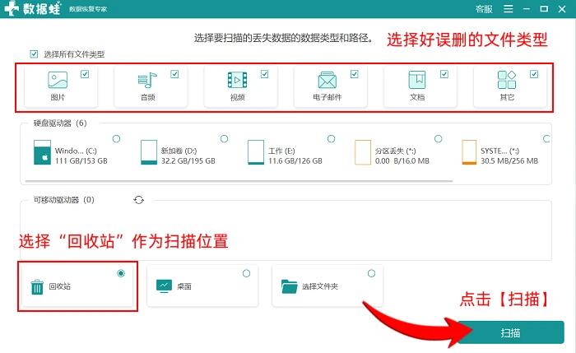The height and width of the screenshot is (353, 576).
Task: Open the hamburger menu in title bar
Action: 509,9
